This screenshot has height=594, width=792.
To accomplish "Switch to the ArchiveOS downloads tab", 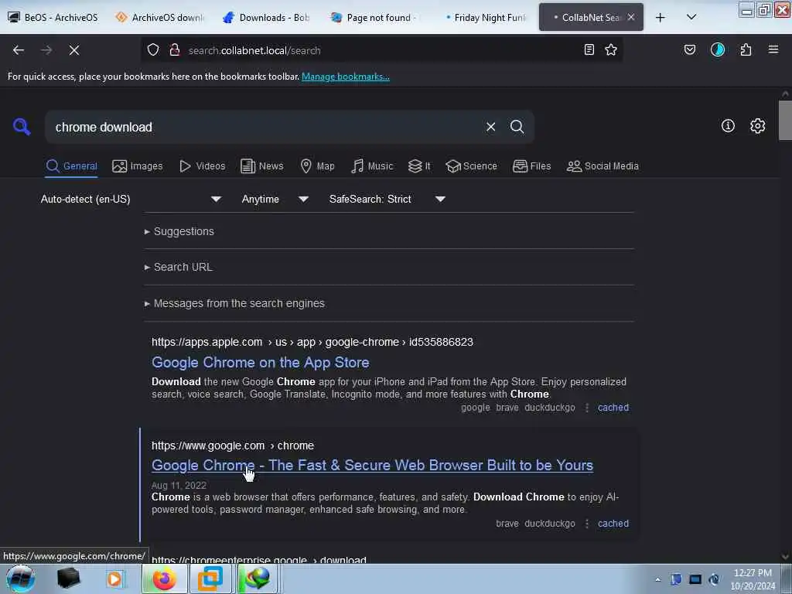I will (162, 18).
